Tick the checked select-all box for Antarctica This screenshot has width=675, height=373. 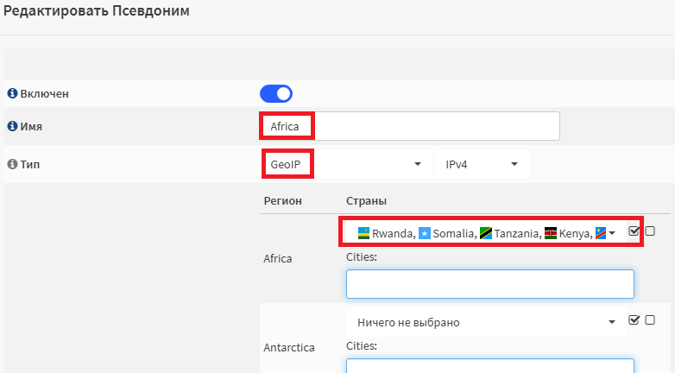[x=634, y=319]
